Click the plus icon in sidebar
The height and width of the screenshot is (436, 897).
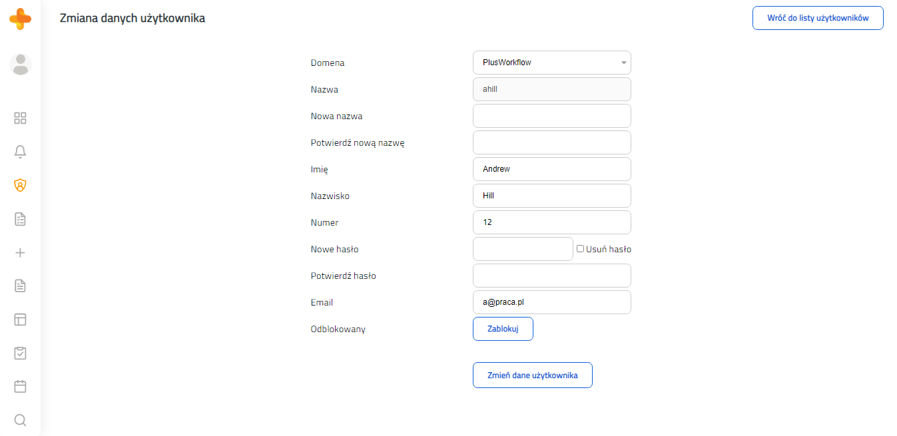(20, 253)
